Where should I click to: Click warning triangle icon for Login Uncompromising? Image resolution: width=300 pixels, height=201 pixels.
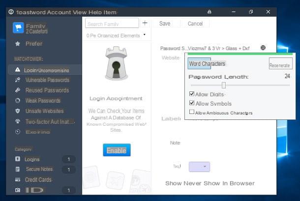click(x=18, y=70)
